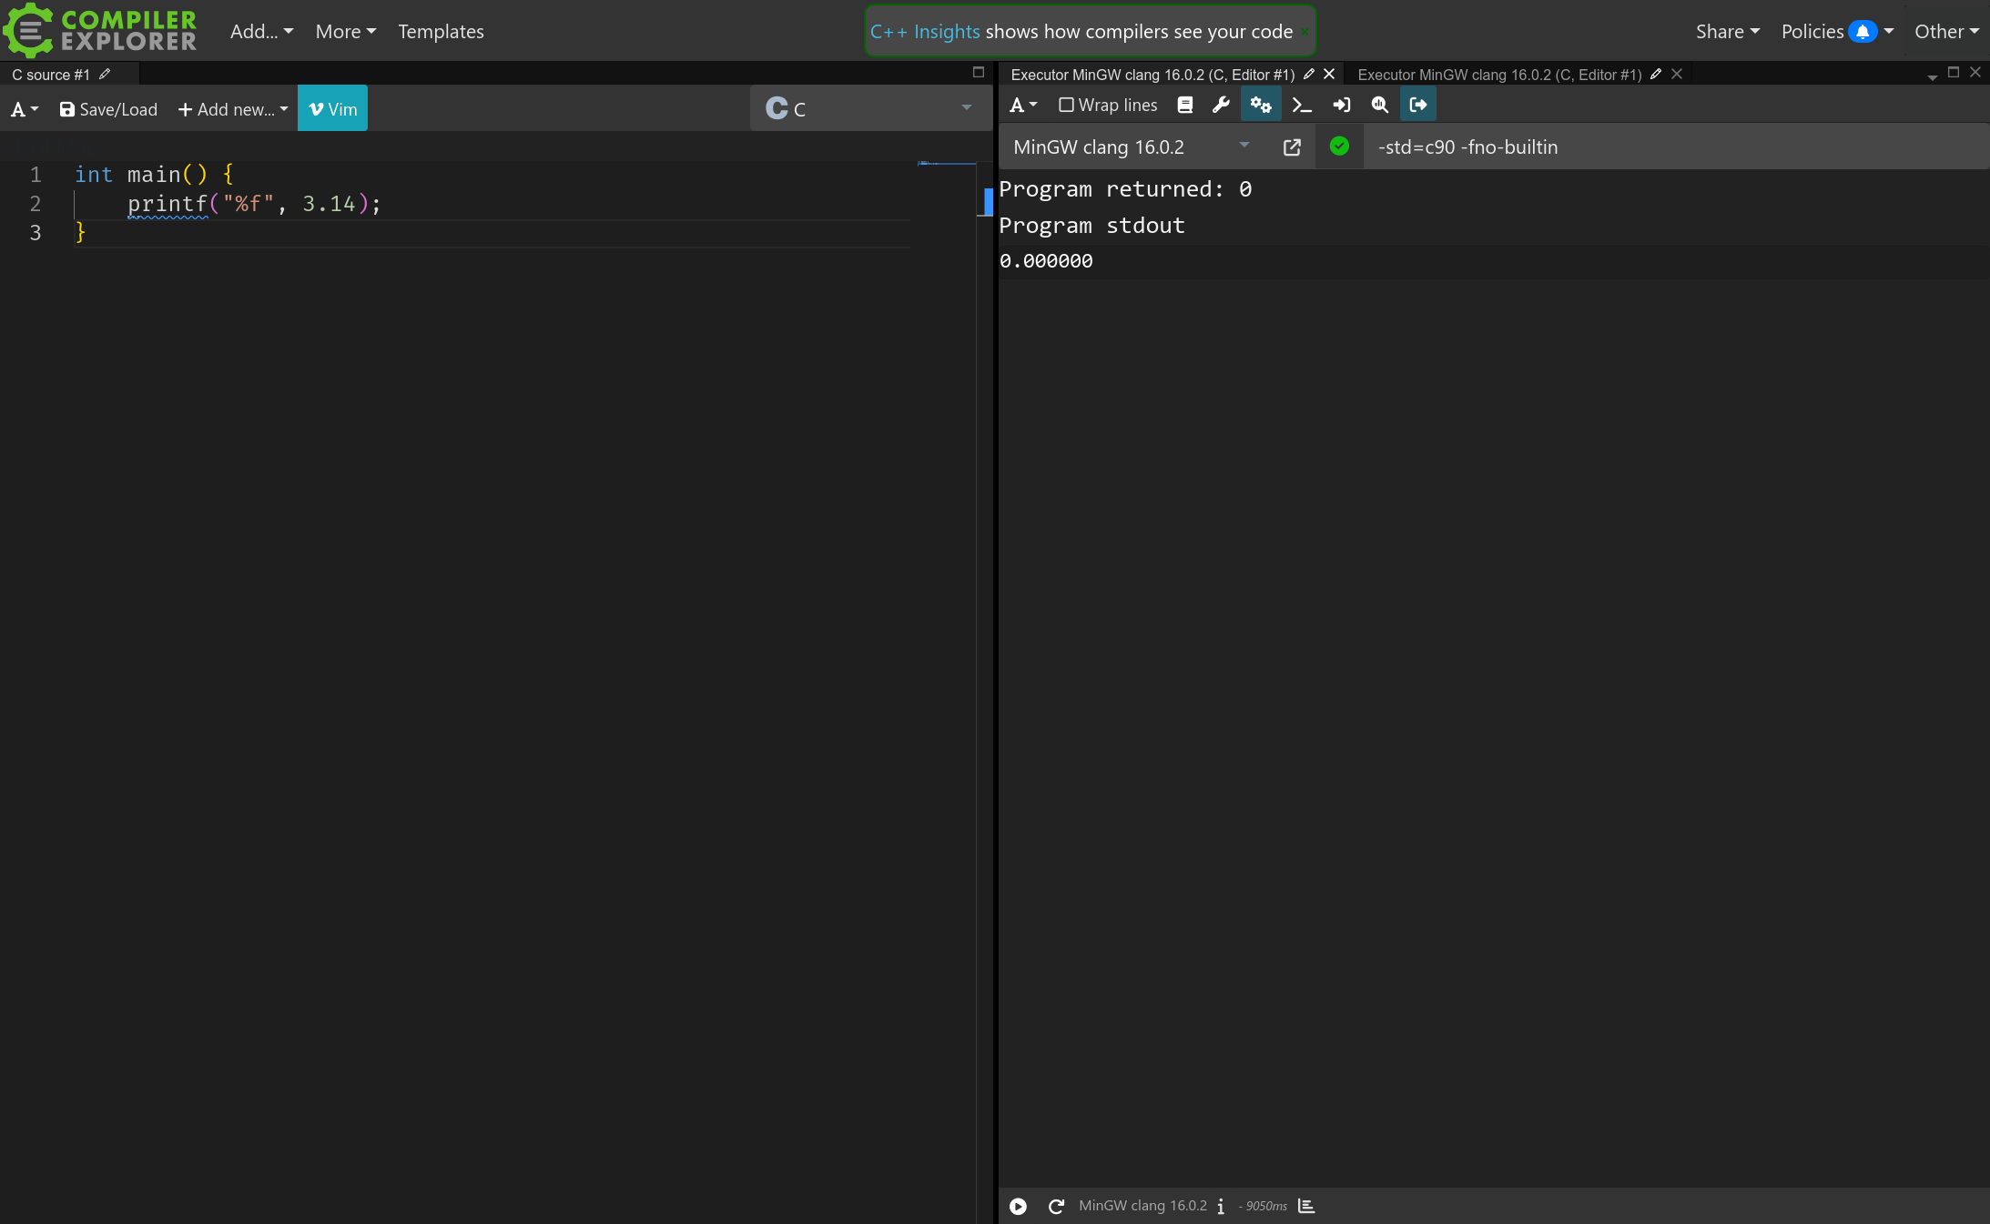
Task: Open timing chart icon in status bar
Action: (x=1306, y=1207)
